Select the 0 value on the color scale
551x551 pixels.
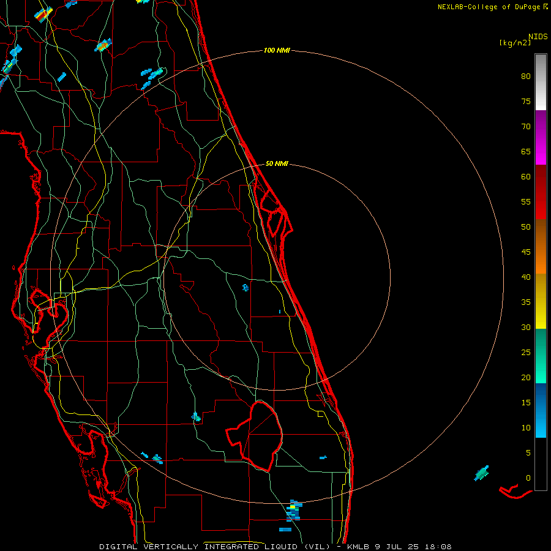pyautogui.click(x=528, y=478)
